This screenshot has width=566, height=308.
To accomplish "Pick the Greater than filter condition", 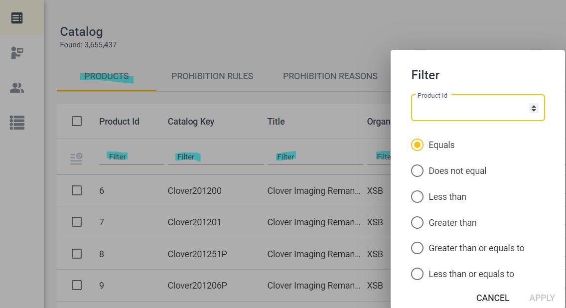I will 417,222.
